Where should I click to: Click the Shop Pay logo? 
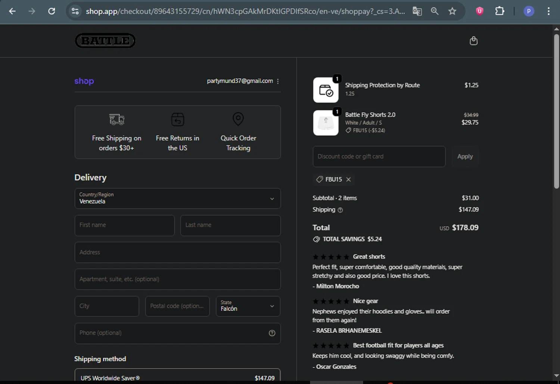84,81
